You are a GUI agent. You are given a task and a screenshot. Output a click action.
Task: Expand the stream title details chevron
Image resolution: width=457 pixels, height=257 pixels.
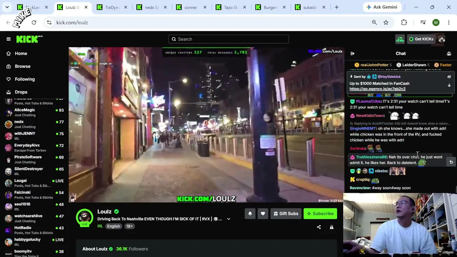[228, 219]
